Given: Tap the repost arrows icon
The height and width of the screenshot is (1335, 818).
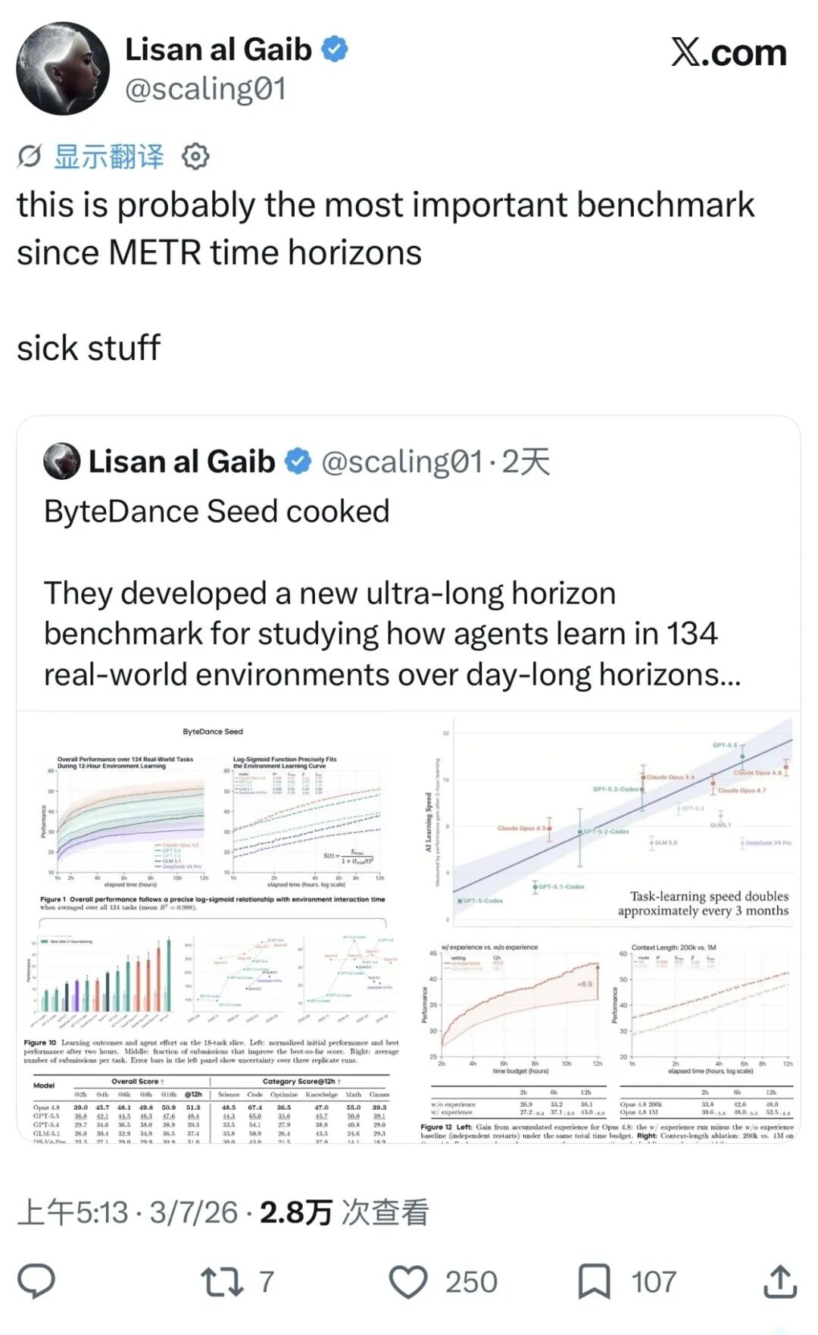Looking at the screenshot, I should pos(222,1282).
